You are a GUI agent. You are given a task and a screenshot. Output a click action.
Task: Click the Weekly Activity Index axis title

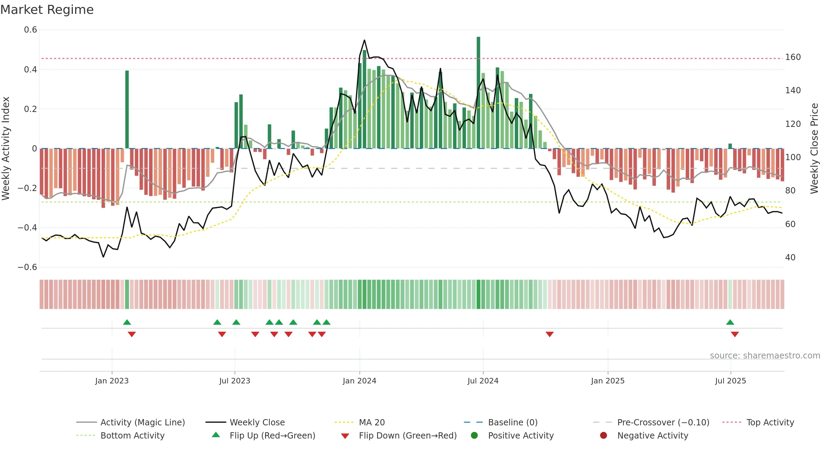click(6, 148)
